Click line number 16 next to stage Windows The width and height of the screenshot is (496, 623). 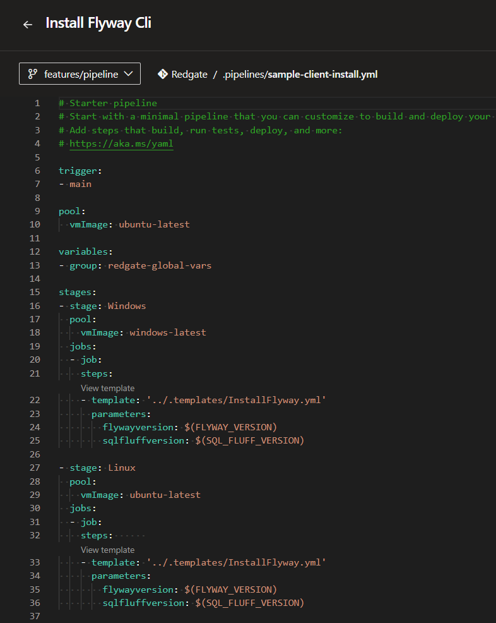click(35, 305)
